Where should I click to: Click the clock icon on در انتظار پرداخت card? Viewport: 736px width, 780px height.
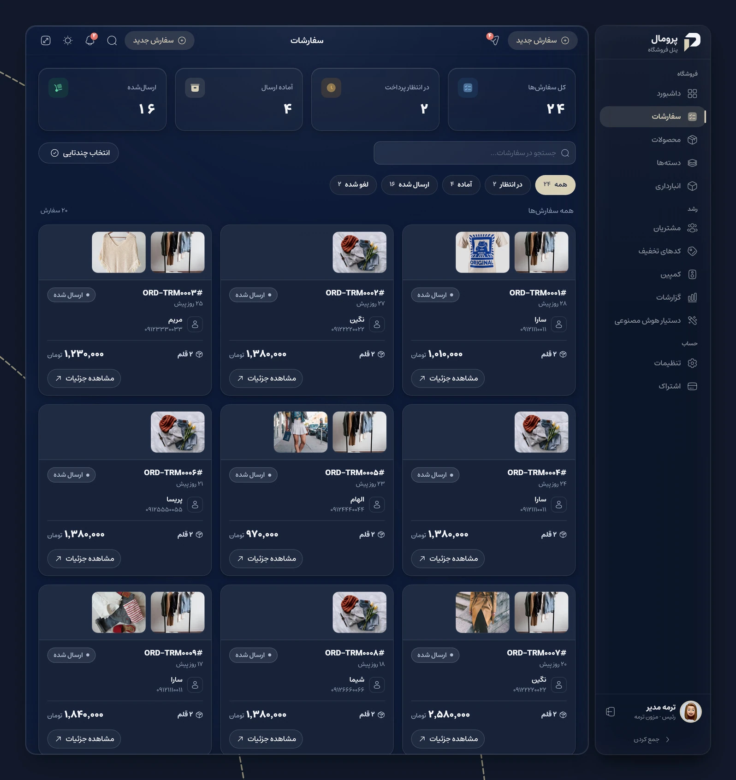[x=331, y=88]
